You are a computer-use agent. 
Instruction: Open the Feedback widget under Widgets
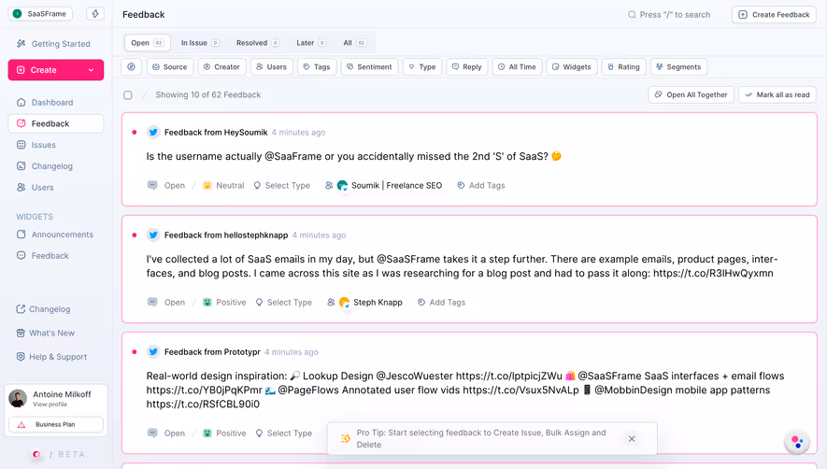43,256
